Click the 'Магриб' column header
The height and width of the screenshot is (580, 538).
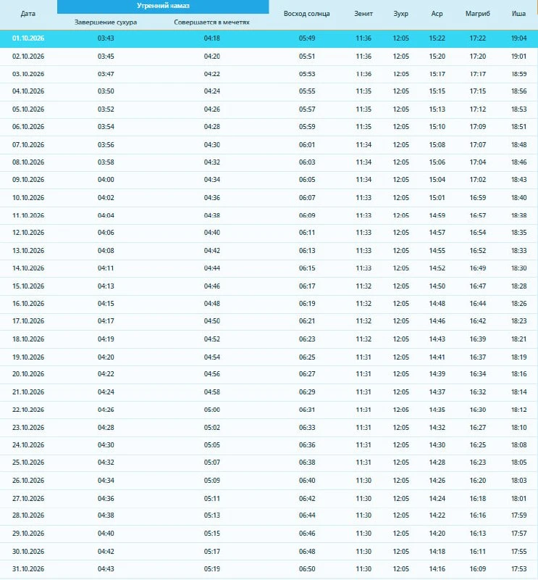pos(478,14)
